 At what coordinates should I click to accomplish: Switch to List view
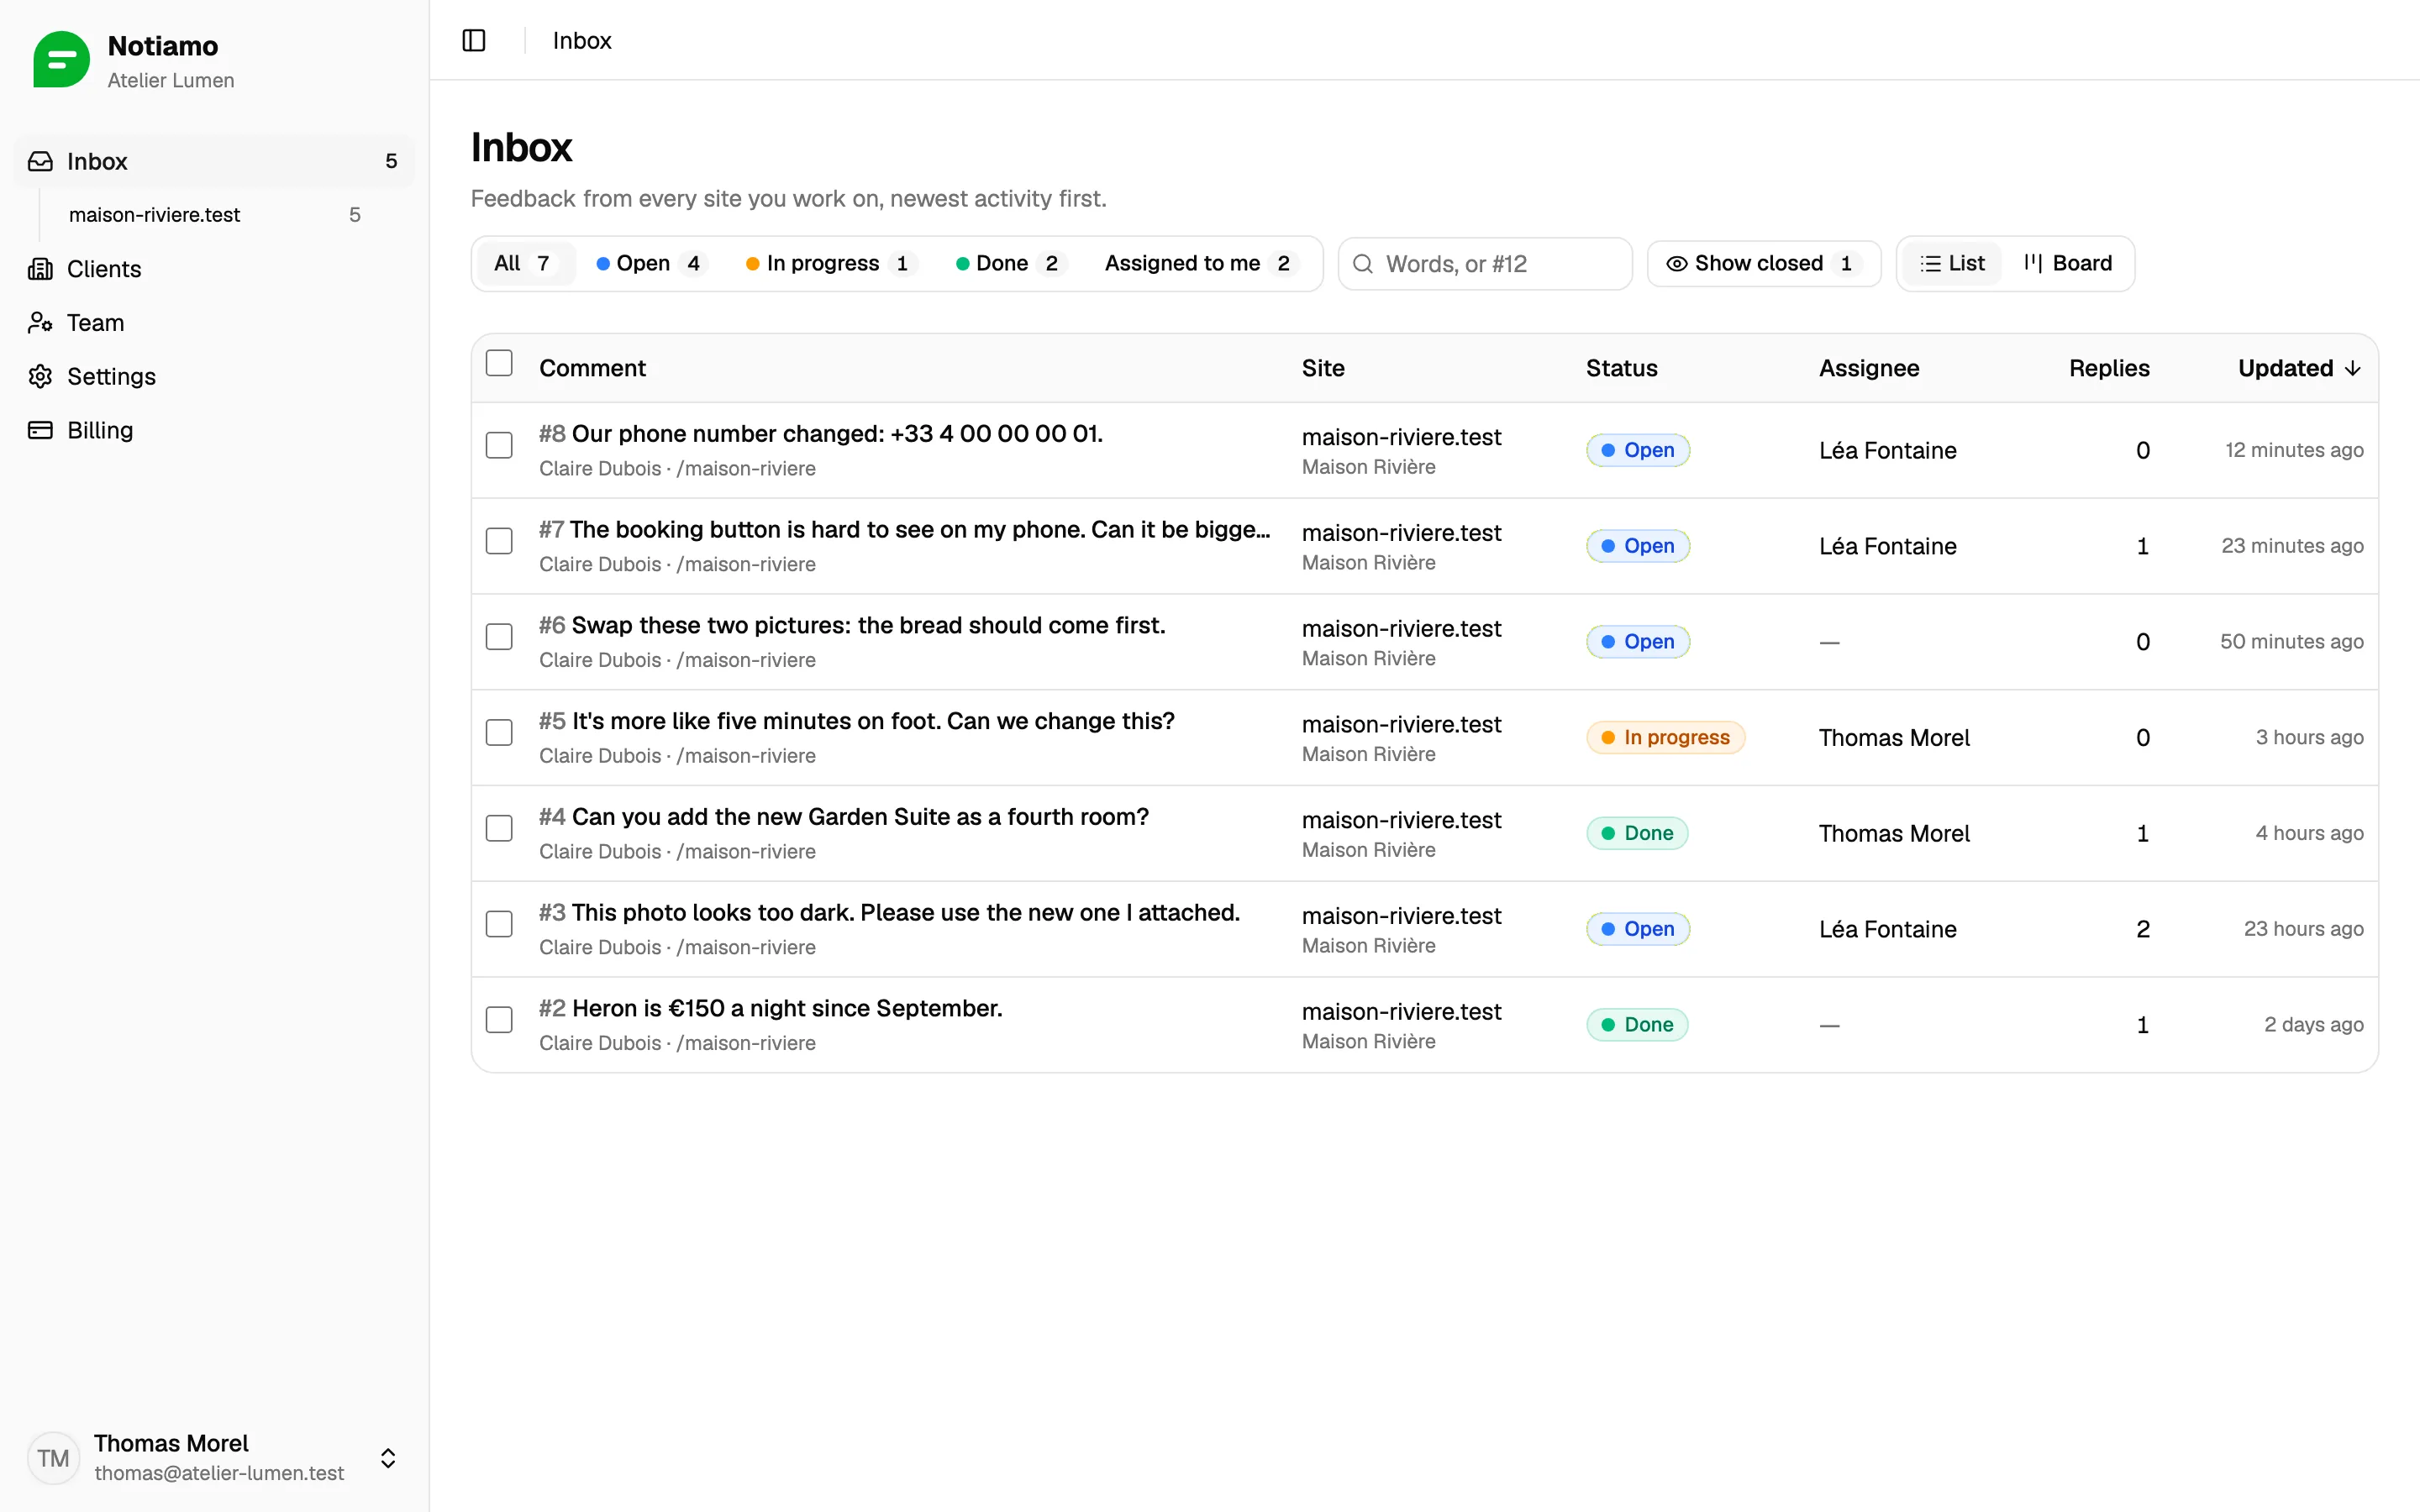pyautogui.click(x=1952, y=263)
